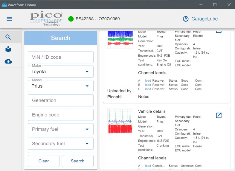The width and height of the screenshot is (235, 171).
Task: Open the library reader sidebar icon
Action: pyautogui.click(x=8, y=49)
